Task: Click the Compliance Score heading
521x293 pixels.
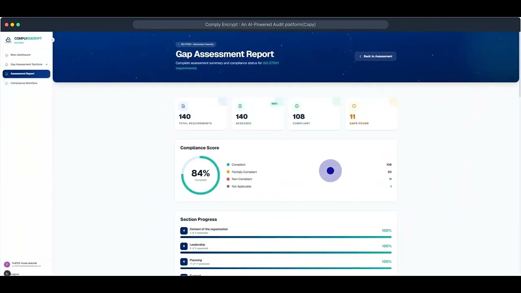Action: point(199,148)
